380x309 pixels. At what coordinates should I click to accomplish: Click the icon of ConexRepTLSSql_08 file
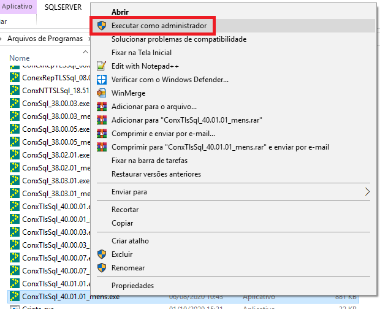[15, 77]
